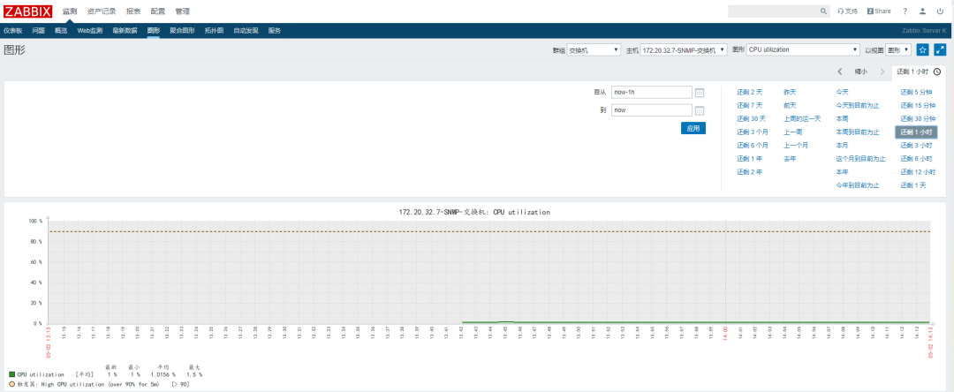954x392 pixels.
Task: Add graph to favorites star icon
Action: 922,49
